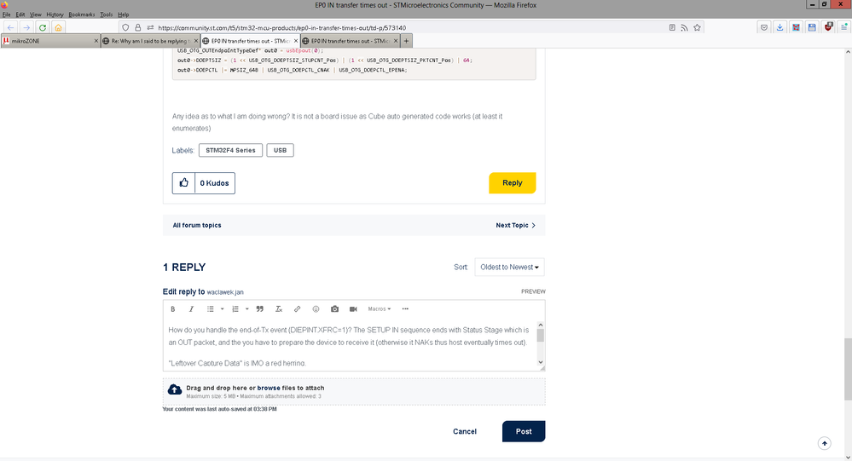Close the mikroZONE tab
The height and width of the screenshot is (461, 852).
[96, 41]
